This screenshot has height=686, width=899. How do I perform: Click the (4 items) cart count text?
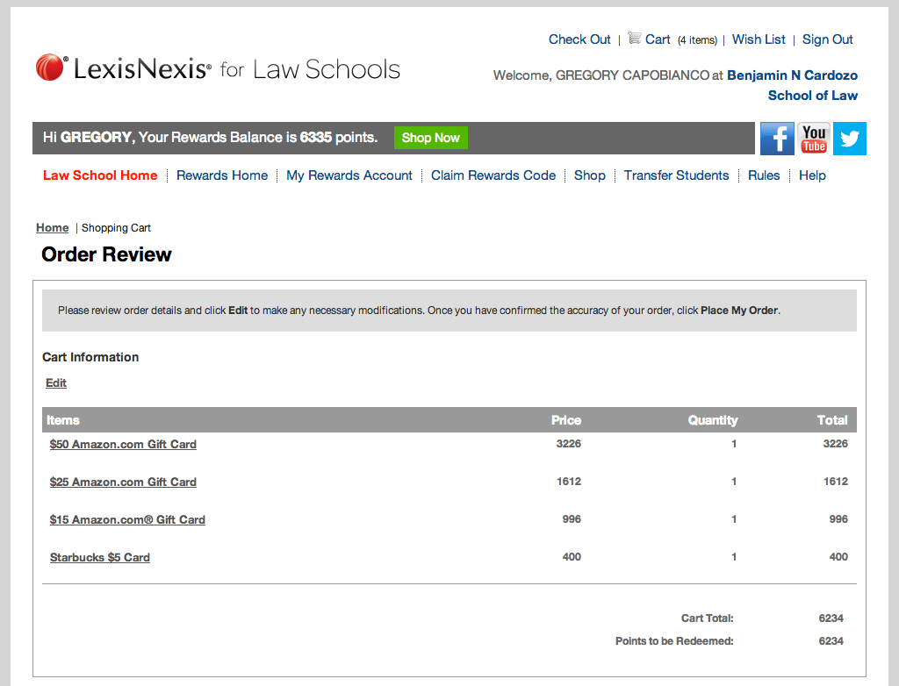coord(697,40)
